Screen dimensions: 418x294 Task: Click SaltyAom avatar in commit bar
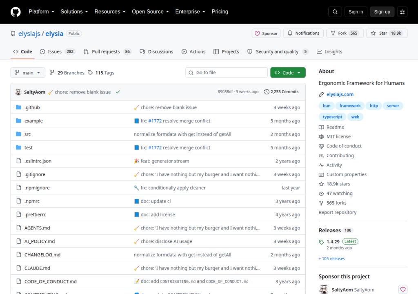(18, 92)
